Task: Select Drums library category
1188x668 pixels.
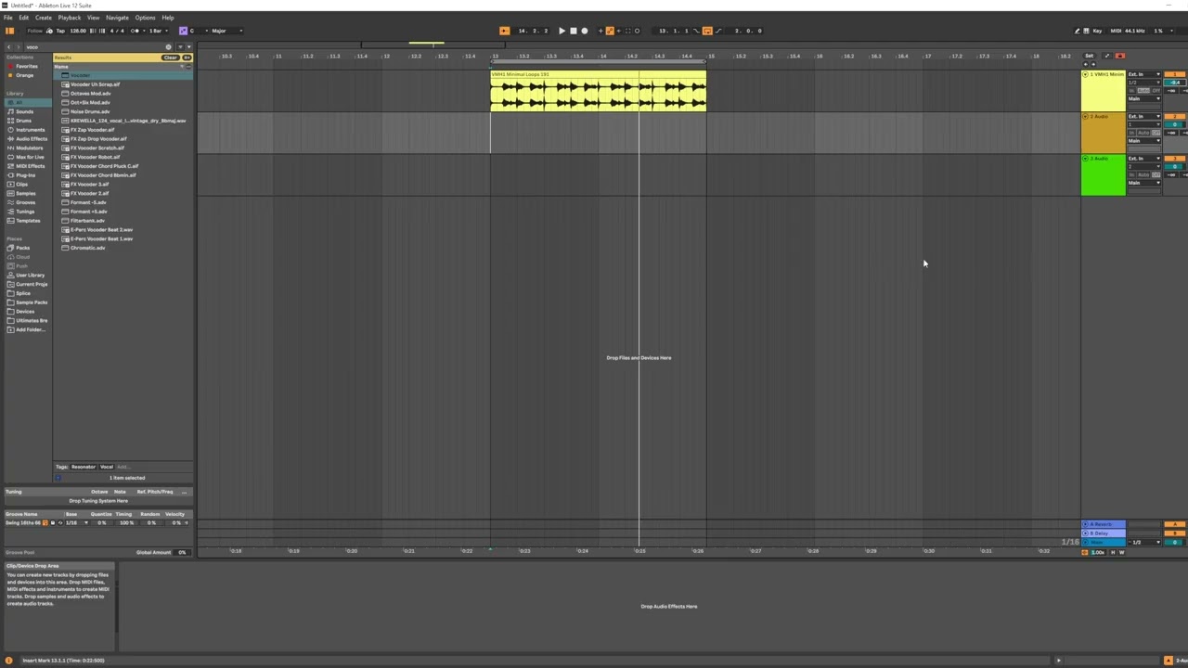Action: (x=23, y=121)
